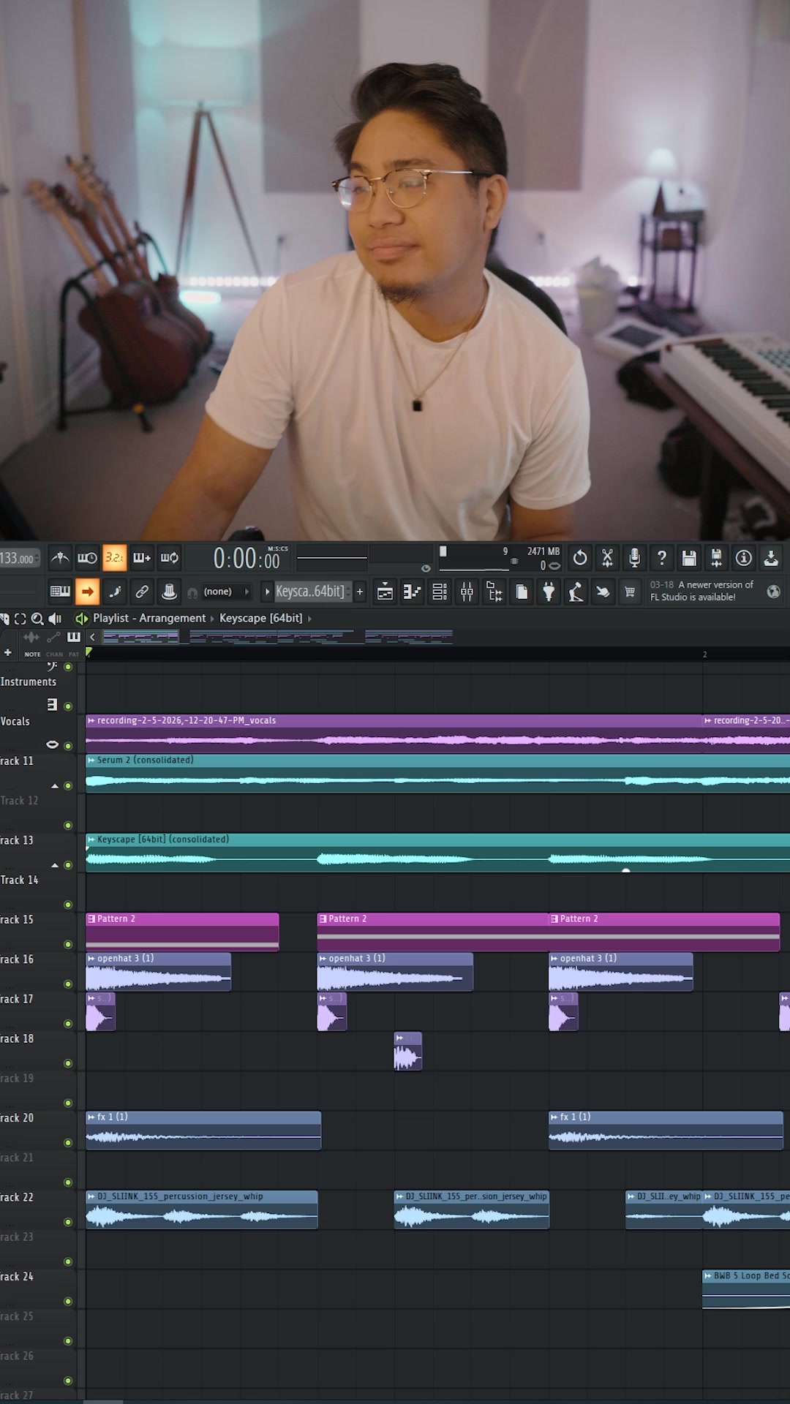Open the Piano roll view icon
Screen dimensions: 790x1404
tap(413, 592)
